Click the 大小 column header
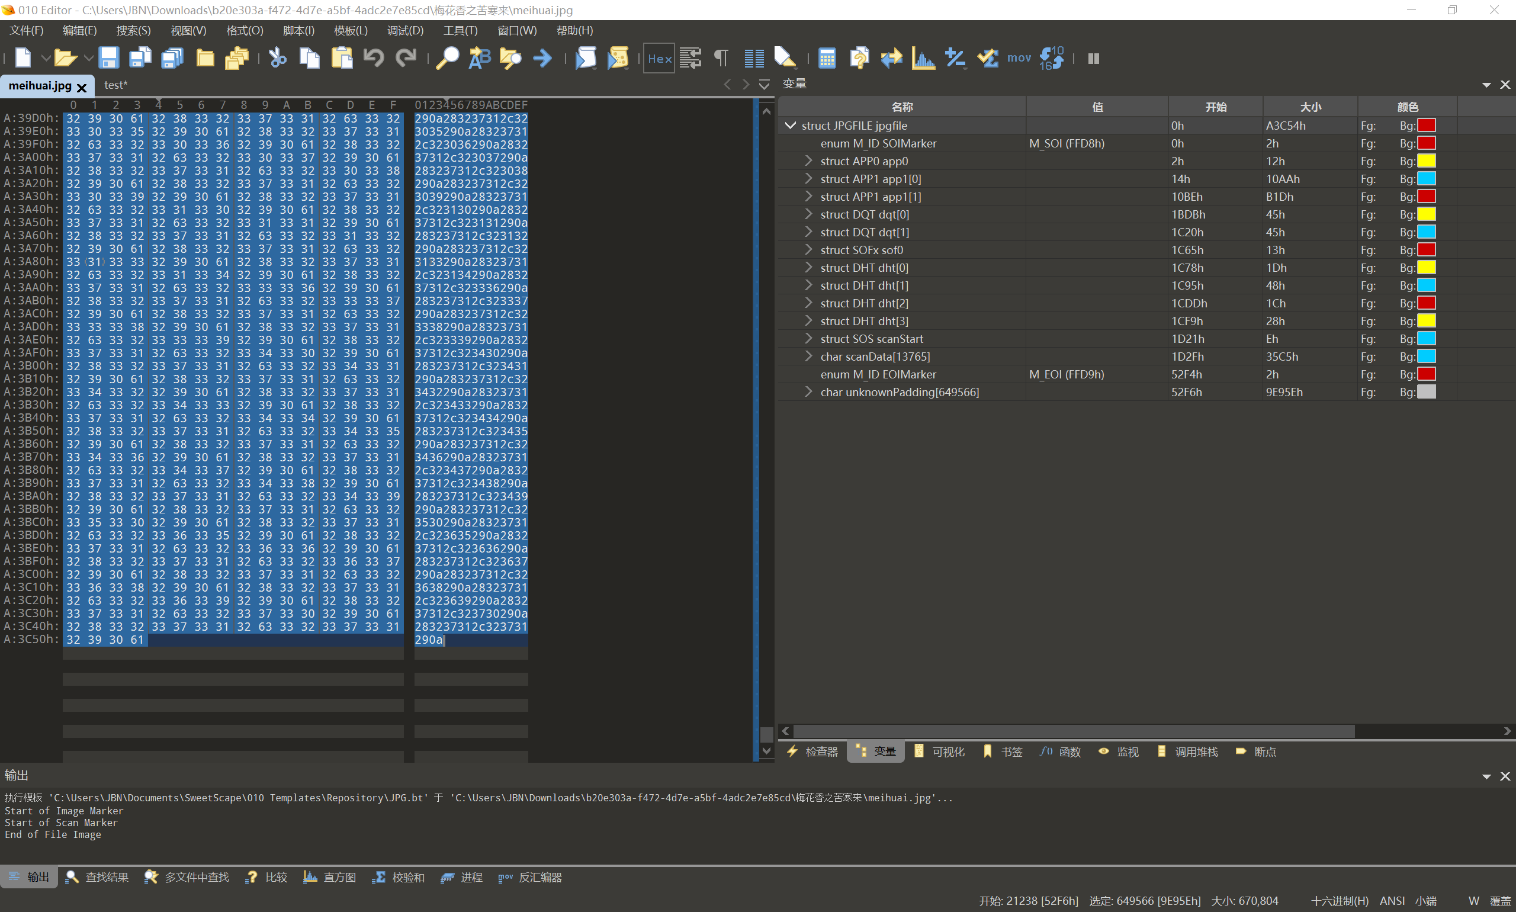Screen dimensions: 1516x912 pos(1310,107)
